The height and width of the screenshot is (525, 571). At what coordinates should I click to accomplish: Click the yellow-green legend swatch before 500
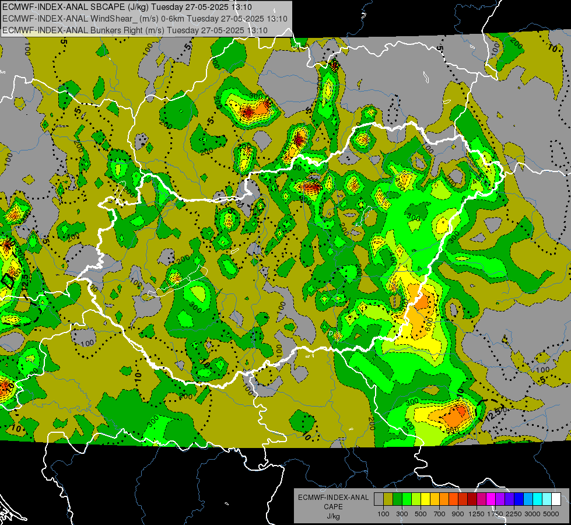(416, 499)
